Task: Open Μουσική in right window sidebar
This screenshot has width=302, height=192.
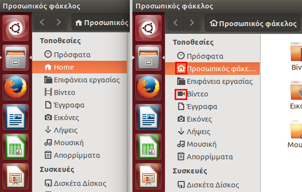Action: [x=212, y=144]
